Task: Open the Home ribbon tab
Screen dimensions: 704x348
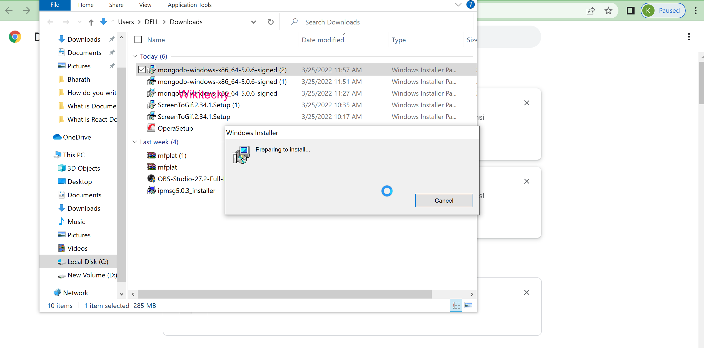Action: point(86,5)
